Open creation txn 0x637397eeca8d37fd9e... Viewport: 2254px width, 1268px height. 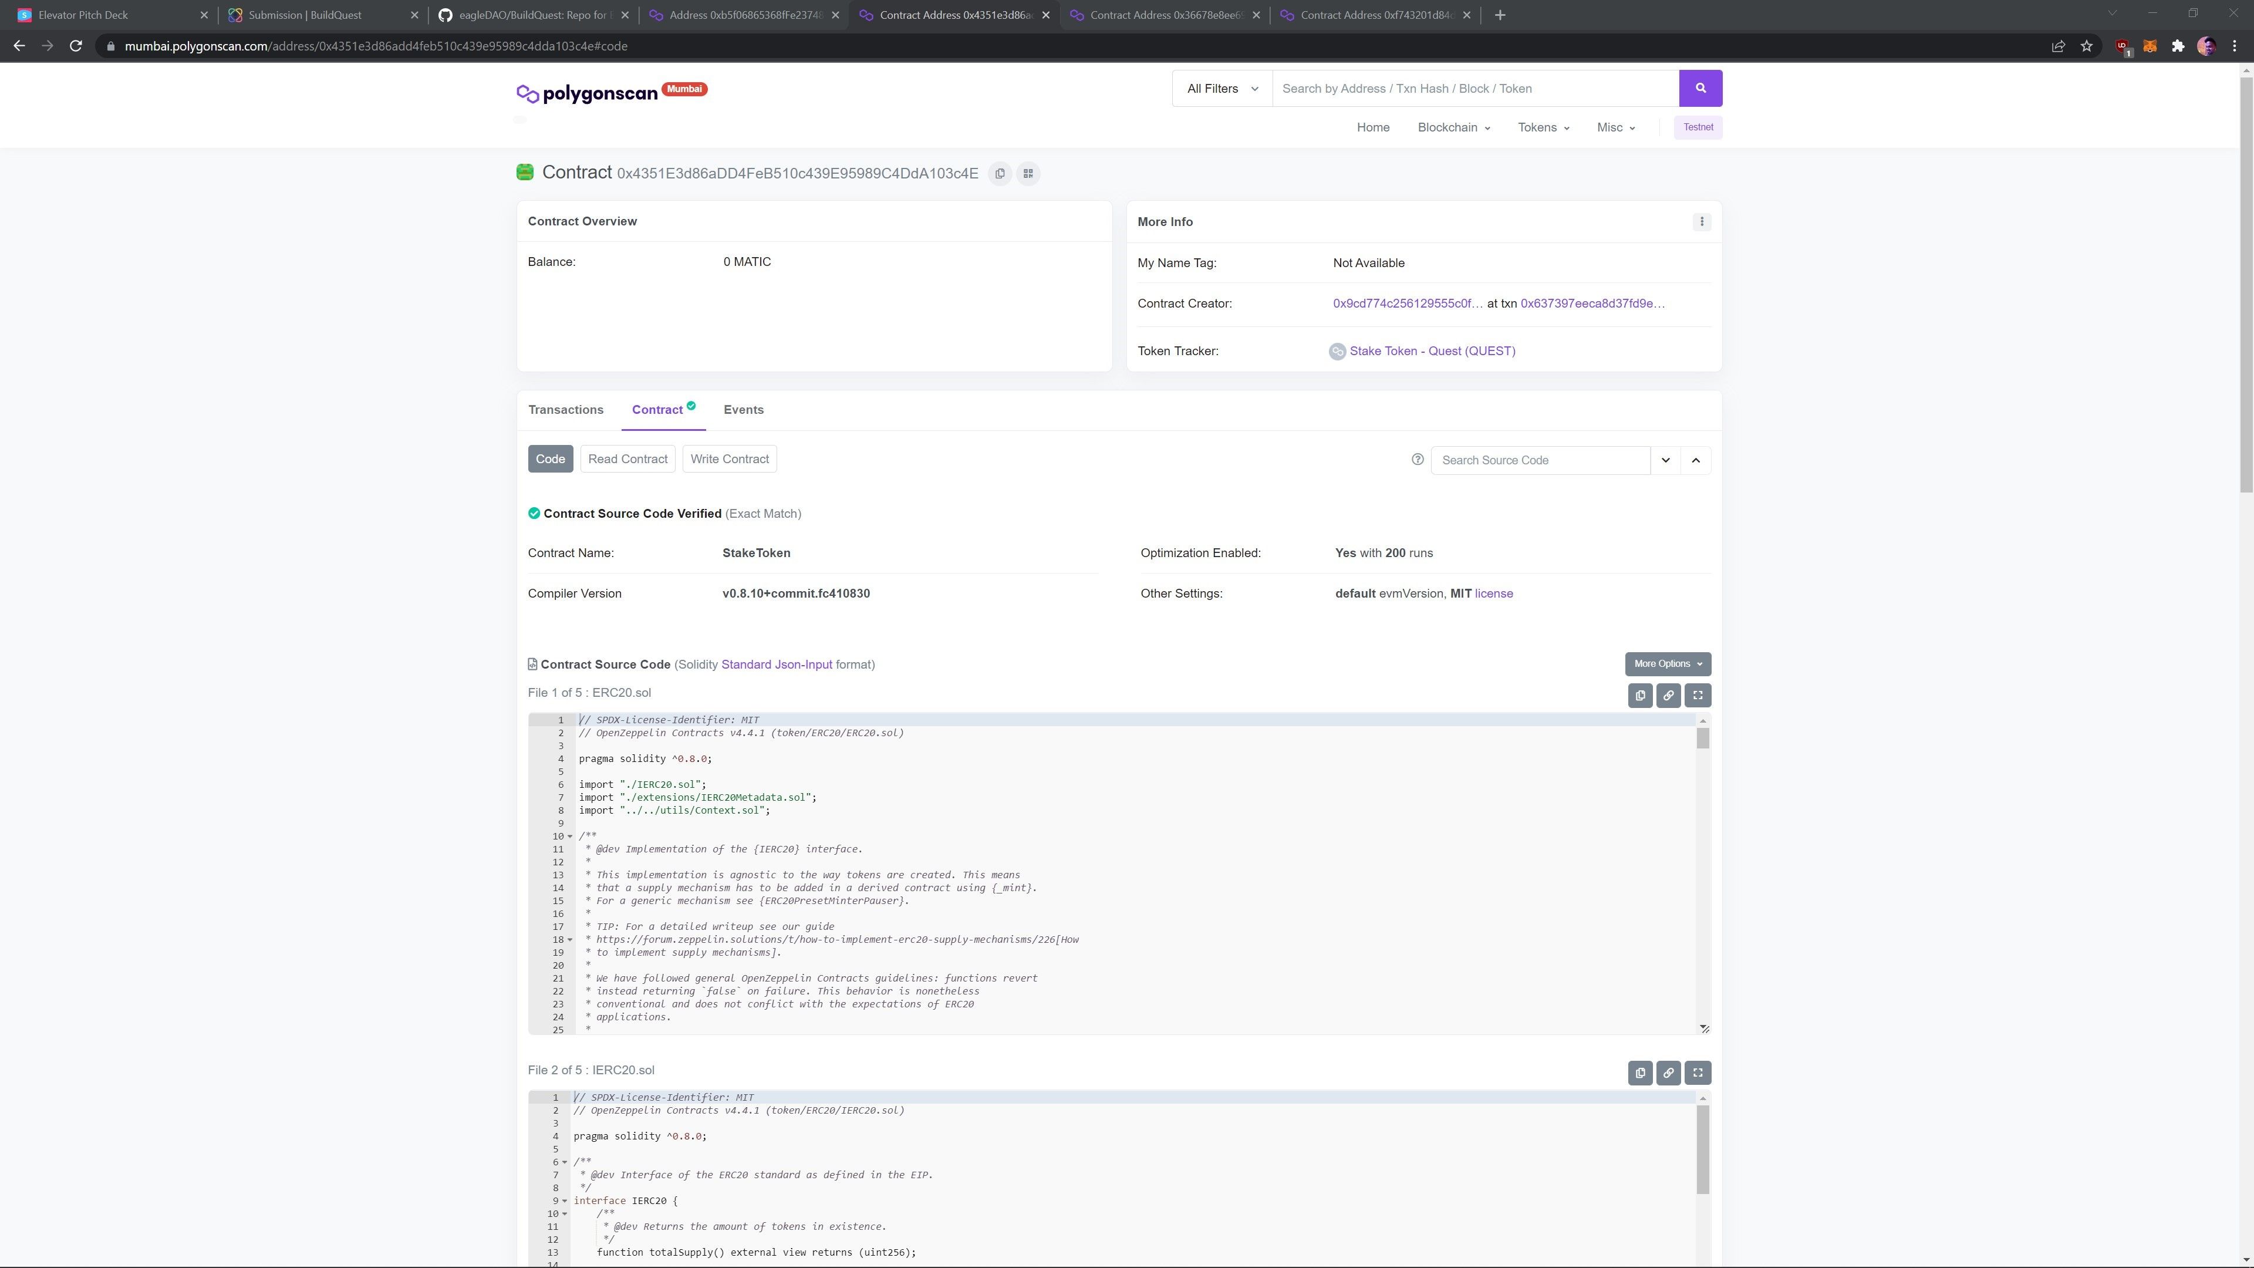pyautogui.click(x=1592, y=303)
